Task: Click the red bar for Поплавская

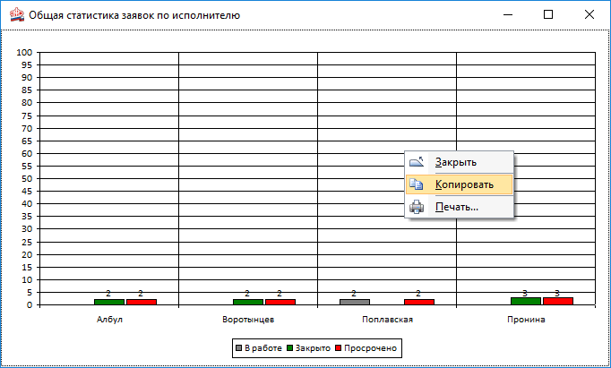Action: (x=419, y=302)
